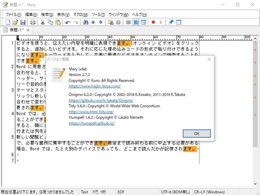Screen dimensions: 260x195
Task: Click the 7行, 1桁 position indicator
Action: pos(99,192)
